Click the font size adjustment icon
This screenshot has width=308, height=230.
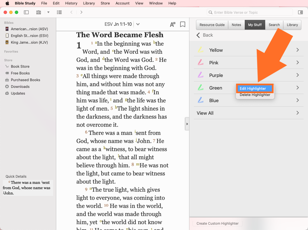(x=173, y=24)
